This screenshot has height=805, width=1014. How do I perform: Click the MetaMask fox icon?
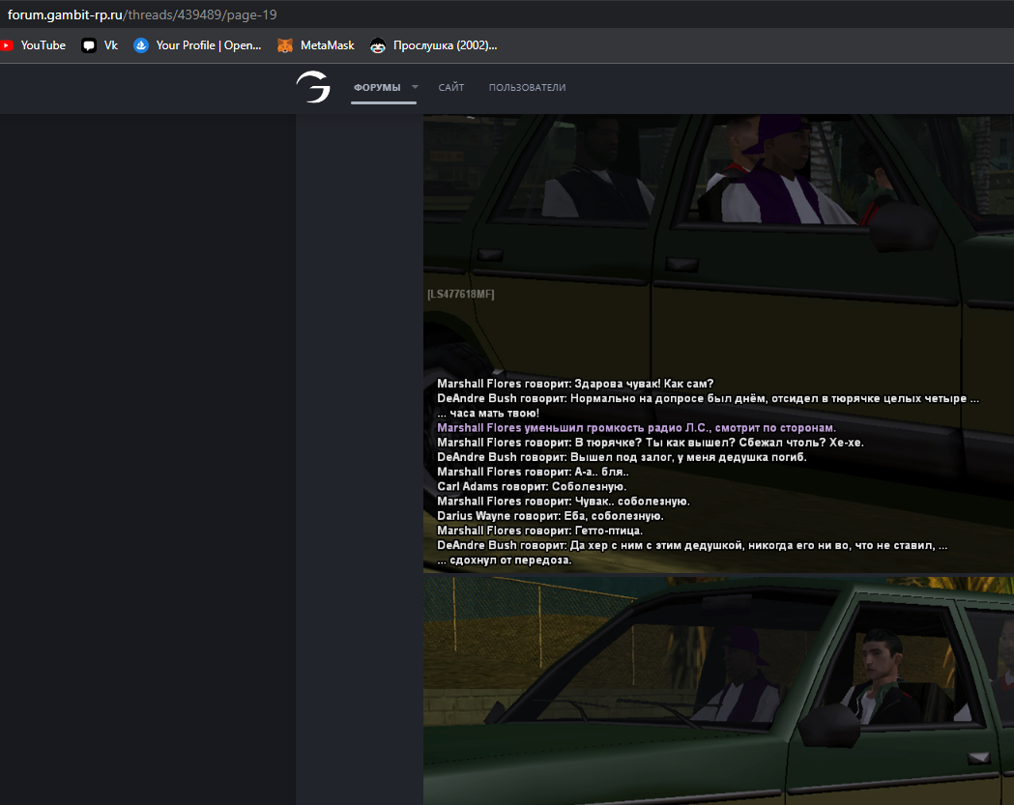pos(285,45)
